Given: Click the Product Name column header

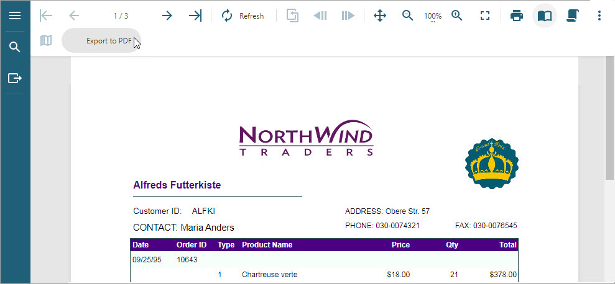Looking at the screenshot, I should point(267,245).
